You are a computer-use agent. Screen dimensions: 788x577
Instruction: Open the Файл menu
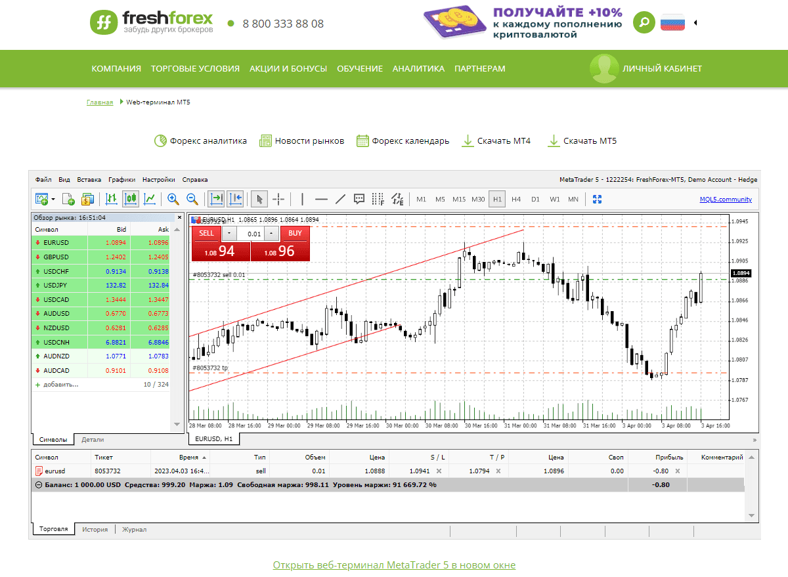(44, 179)
